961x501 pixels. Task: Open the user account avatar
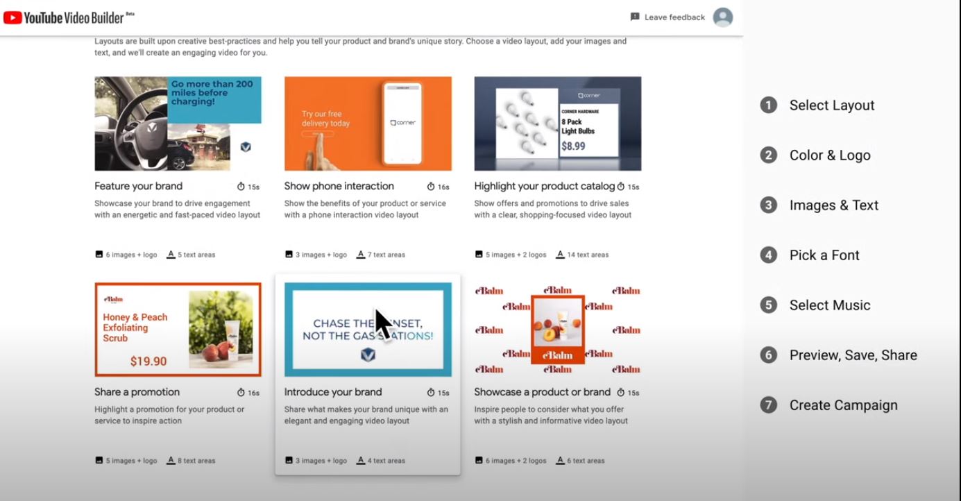click(x=723, y=17)
